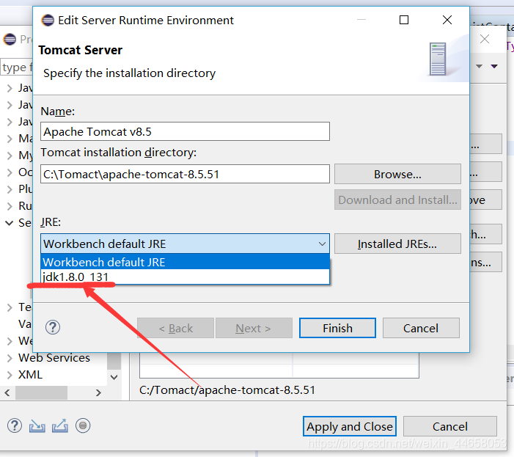
Task: Click the right arrow of the tree horizontal scrollbar
Action: click(x=98, y=392)
